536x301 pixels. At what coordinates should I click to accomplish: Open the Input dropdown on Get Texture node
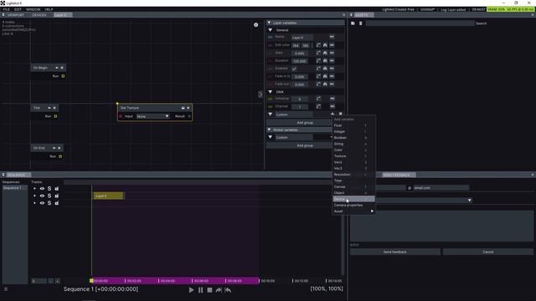coord(152,116)
